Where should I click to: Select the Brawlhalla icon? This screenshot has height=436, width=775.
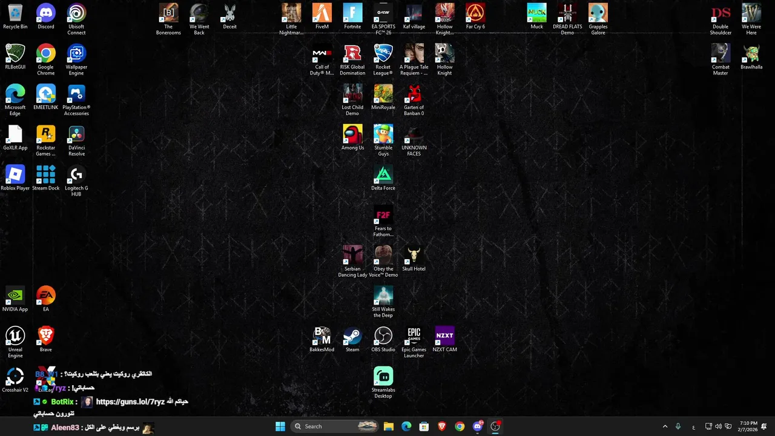[x=751, y=57]
